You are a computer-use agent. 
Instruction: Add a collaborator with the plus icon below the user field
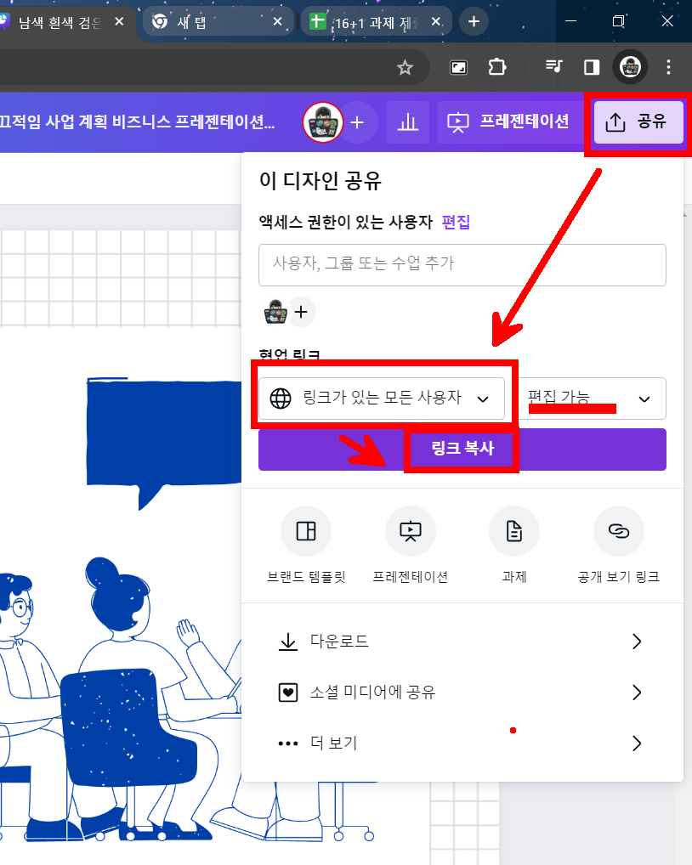coord(301,312)
